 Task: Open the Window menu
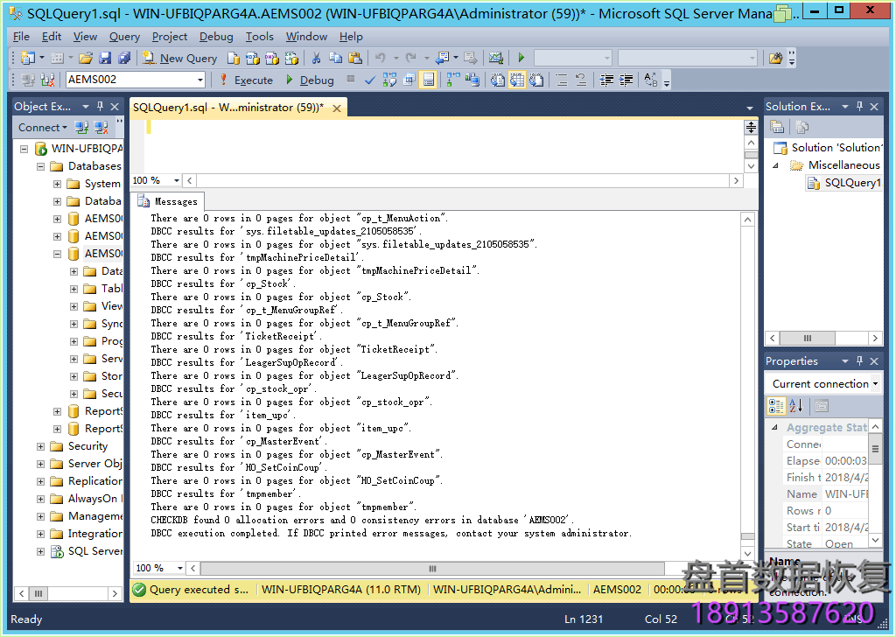click(x=306, y=37)
